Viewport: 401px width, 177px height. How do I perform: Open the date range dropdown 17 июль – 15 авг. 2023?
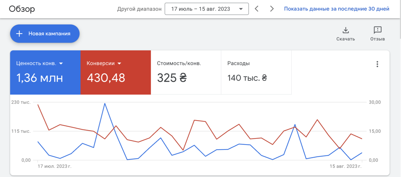pos(207,9)
